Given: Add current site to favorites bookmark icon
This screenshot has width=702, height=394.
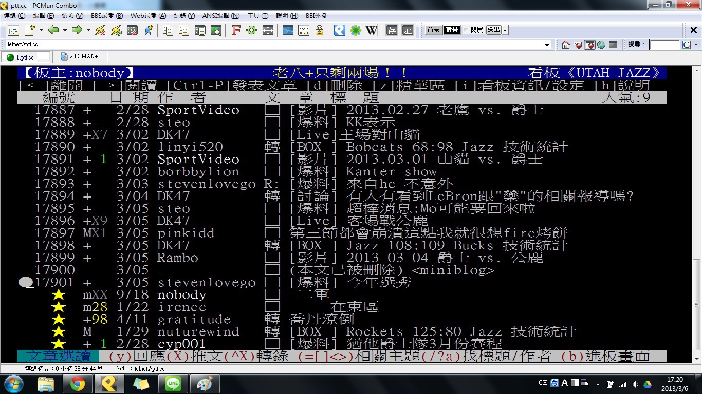Looking at the screenshot, I should coord(148,30).
